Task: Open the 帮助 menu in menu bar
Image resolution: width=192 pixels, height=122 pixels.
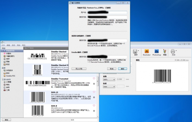Action: [24, 45]
